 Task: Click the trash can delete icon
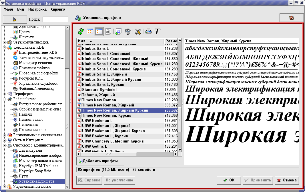pos(128,31)
